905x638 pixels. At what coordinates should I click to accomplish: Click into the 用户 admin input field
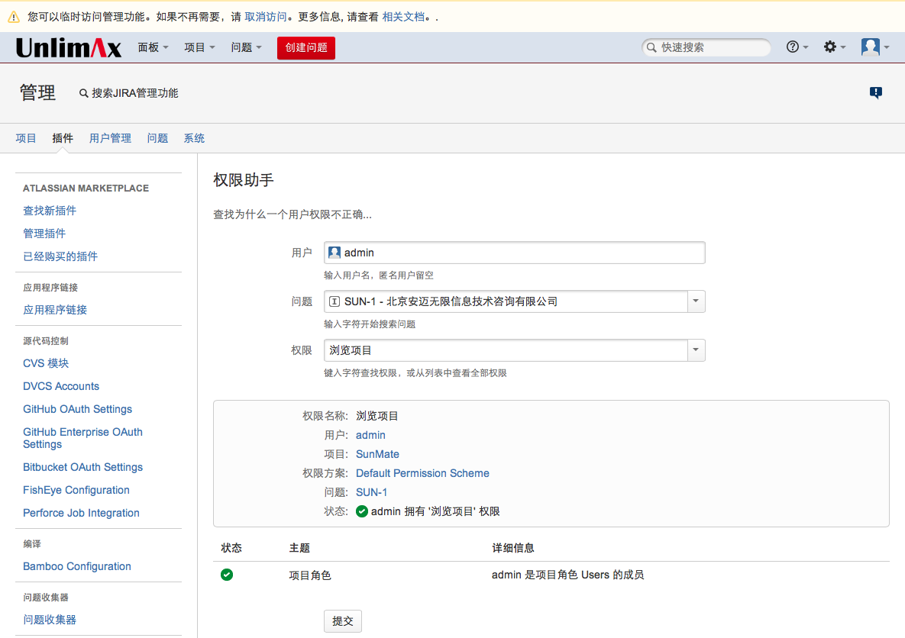[x=519, y=253]
